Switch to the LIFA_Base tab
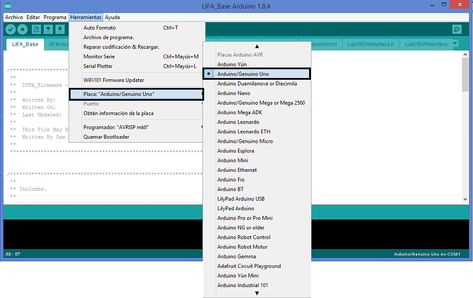 [x=25, y=44]
